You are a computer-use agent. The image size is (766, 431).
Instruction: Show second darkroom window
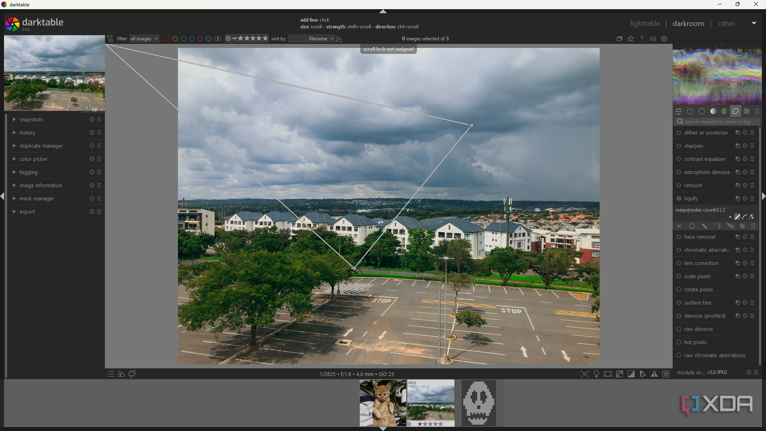132,374
